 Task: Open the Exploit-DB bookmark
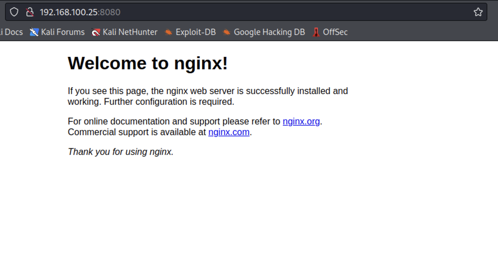point(190,32)
